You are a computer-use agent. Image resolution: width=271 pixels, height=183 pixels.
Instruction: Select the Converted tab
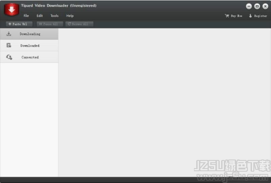pyautogui.click(x=29, y=57)
